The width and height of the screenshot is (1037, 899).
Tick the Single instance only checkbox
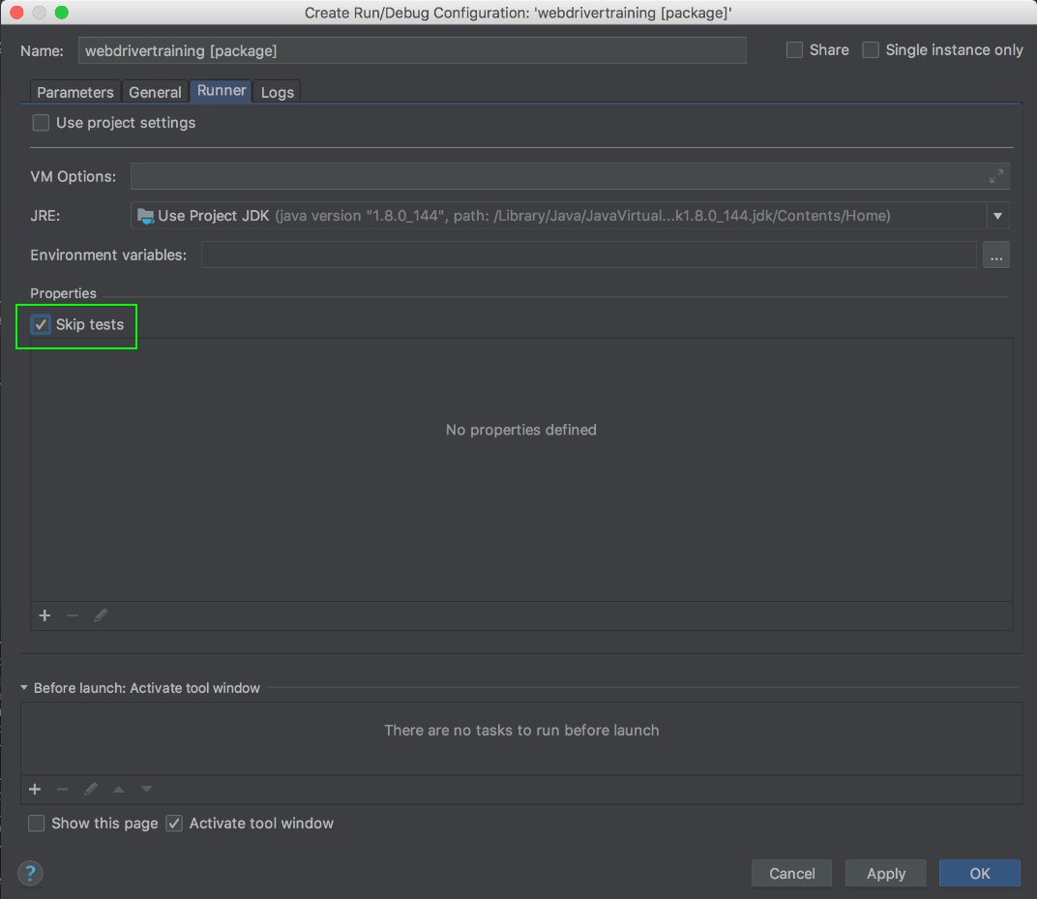(871, 50)
